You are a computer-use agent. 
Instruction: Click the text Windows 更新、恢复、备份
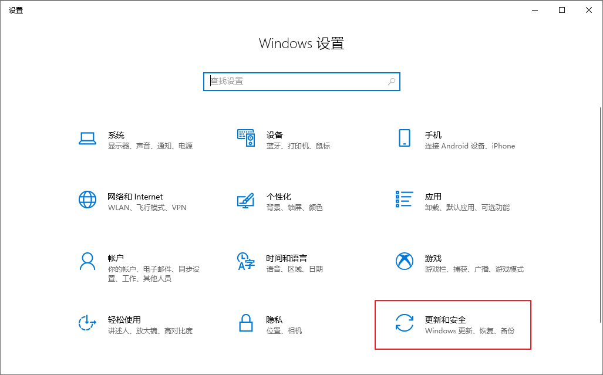click(470, 330)
